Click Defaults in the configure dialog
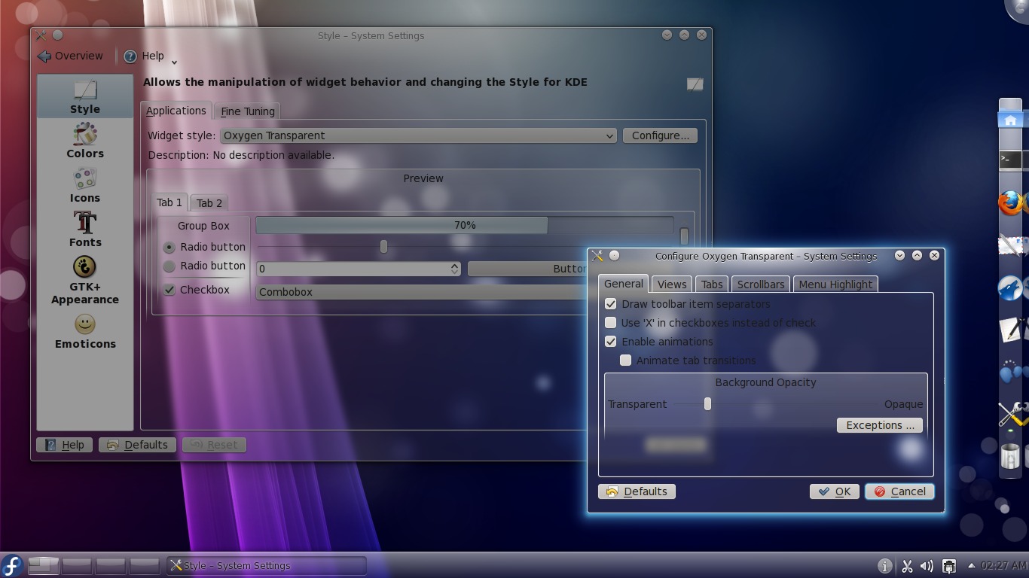The image size is (1029, 578). click(x=637, y=491)
